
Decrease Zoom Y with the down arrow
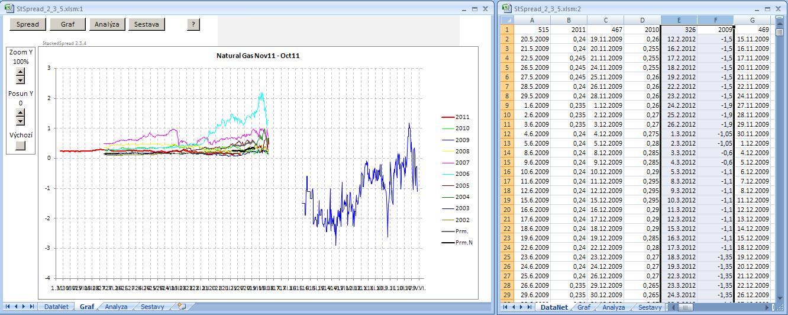click(x=21, y=80)
